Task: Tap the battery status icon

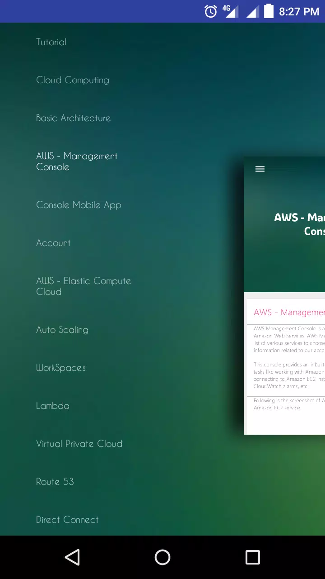Action: point(269,11)
